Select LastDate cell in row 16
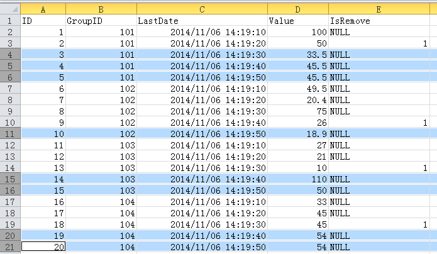 click(202, 190)
